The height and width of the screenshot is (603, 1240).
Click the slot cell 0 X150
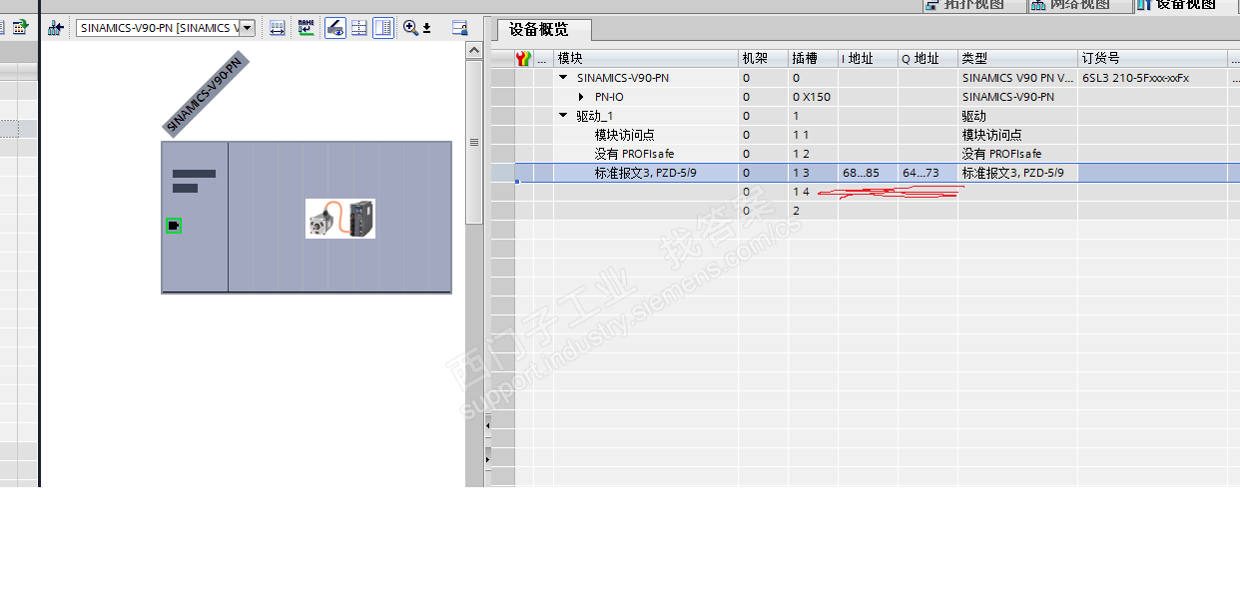click(811, 97)
